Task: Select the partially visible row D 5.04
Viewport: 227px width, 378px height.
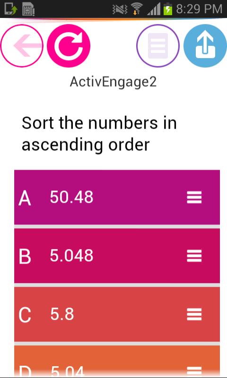Action: (x=117, y=361)
